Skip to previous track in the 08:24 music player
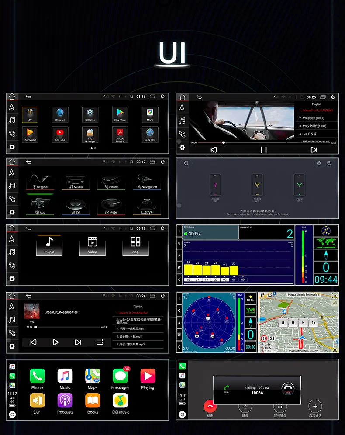 33,342
